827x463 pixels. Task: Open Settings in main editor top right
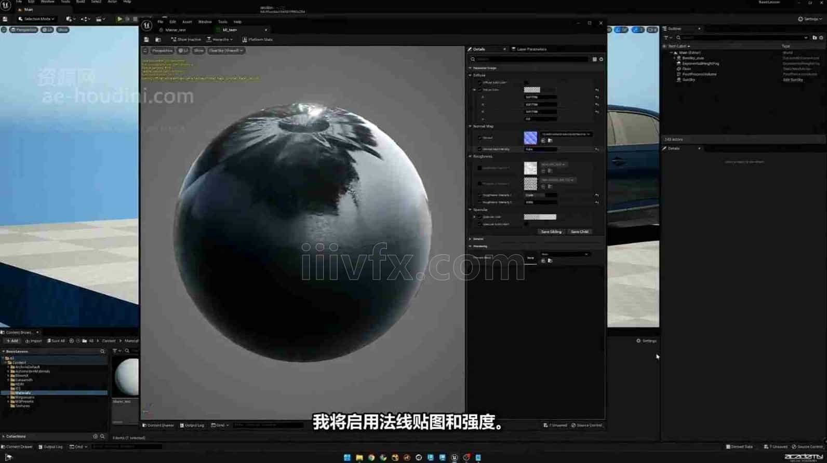[x=810, y=19]
